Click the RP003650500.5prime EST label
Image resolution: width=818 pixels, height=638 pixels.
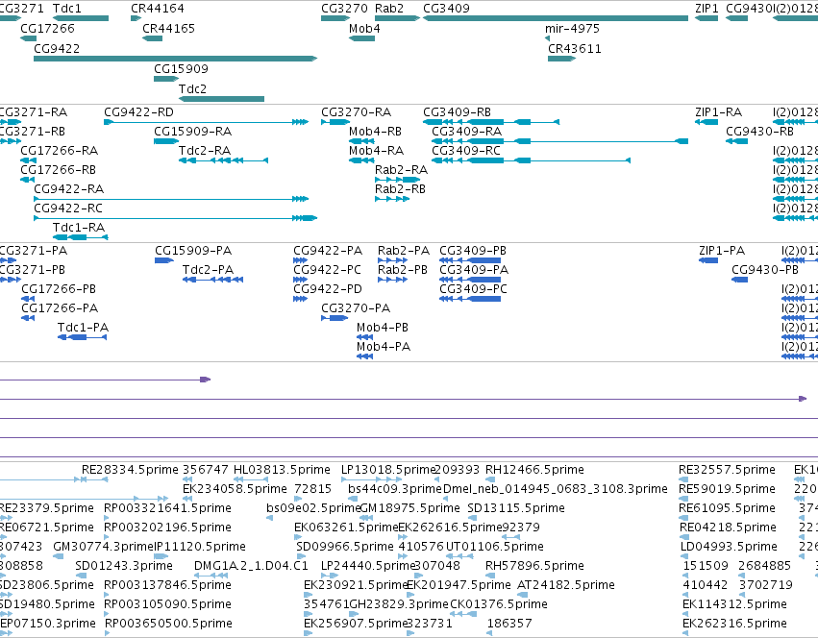[168, 624]
